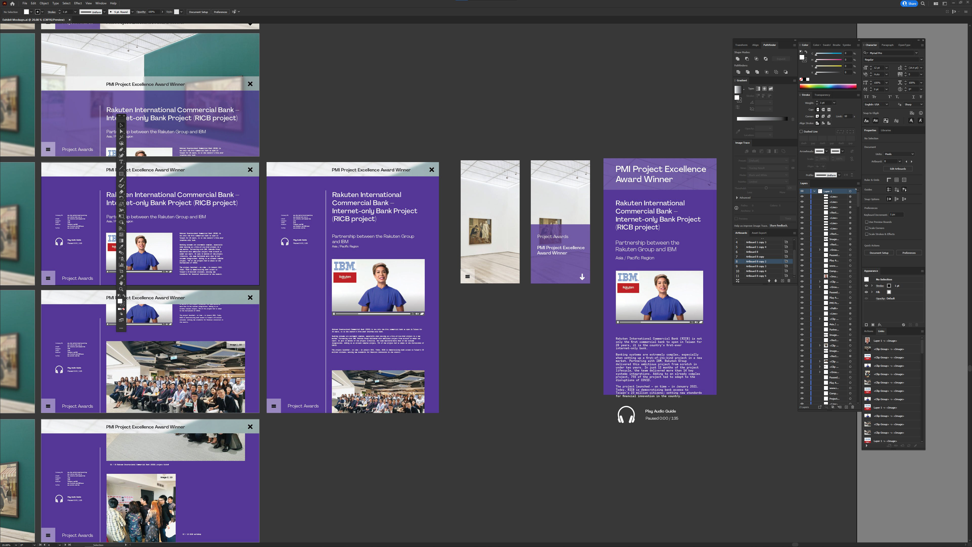This screenshot has width=972, height=547.
Task: Toggle Stroke visibility in Appearance panel
Action: 866,286
